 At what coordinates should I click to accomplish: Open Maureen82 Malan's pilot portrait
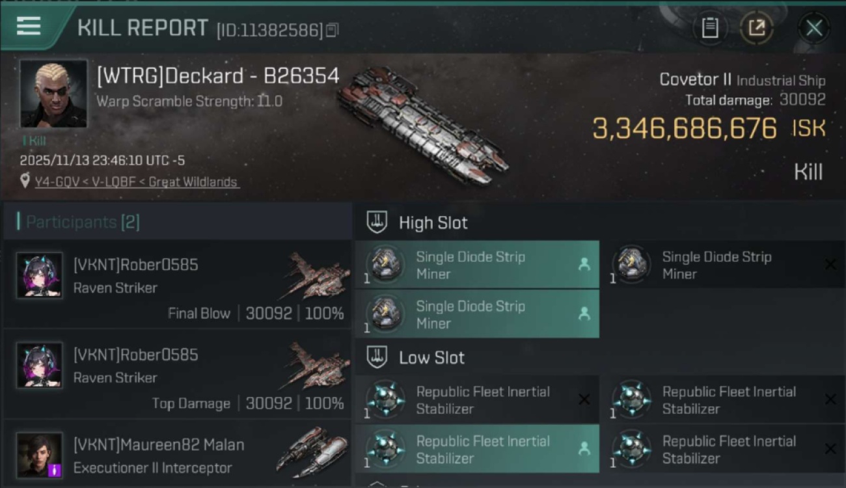pos(39,454)
